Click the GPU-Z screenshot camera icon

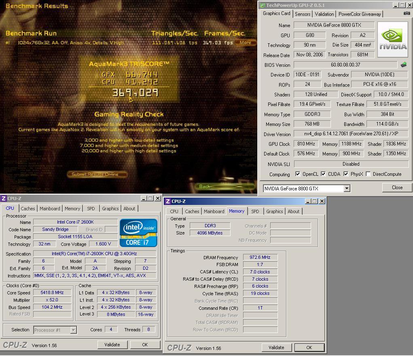(x=407, y=13)
